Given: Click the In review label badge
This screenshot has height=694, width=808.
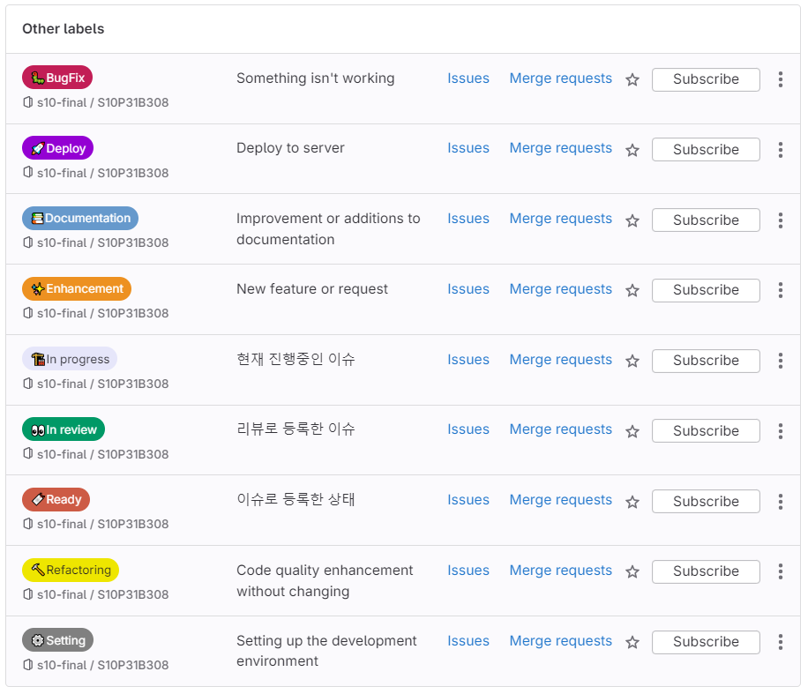Looking at the screenshot, I should click(63, 429).
